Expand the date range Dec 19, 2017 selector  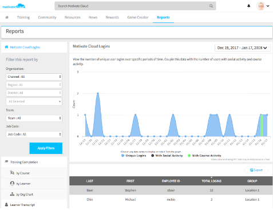tap(243, 47)
